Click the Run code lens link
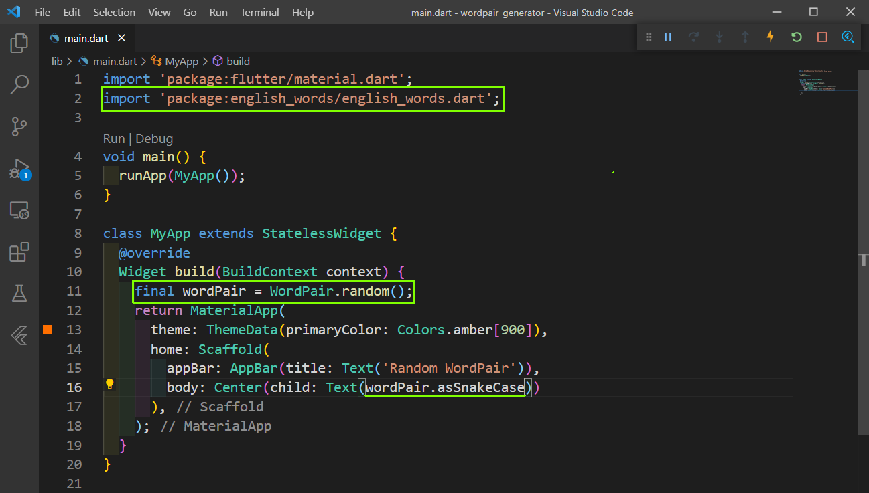 [x=113, y=138]
